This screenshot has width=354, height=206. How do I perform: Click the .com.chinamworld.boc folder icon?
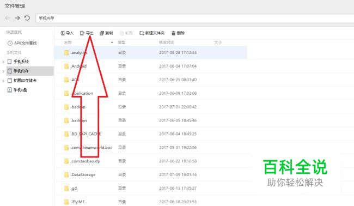click(x=66, y=148)
